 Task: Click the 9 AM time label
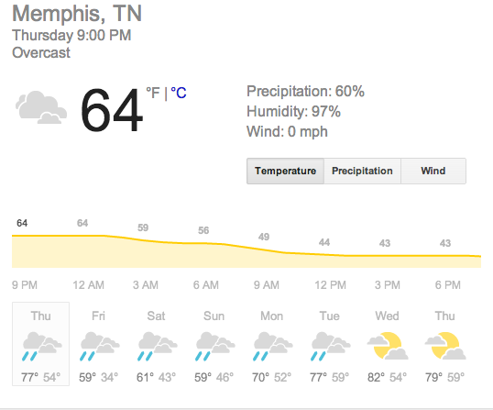(267, 285)
